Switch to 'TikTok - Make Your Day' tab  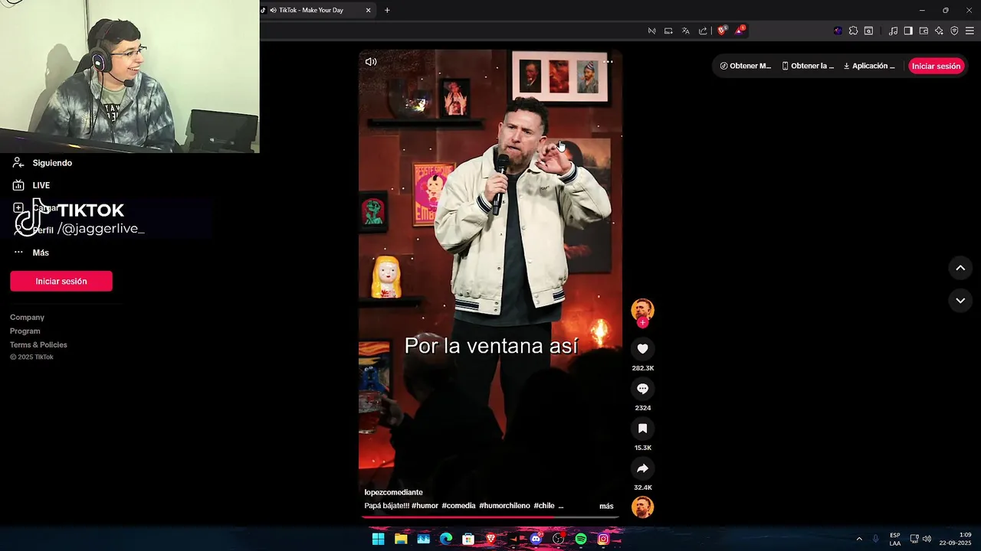tap(316, 10)
